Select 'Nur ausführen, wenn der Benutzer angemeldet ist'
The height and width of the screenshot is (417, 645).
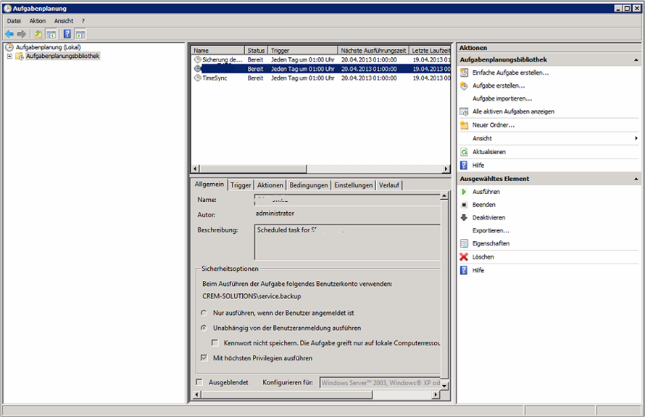[x=204, y=313]
